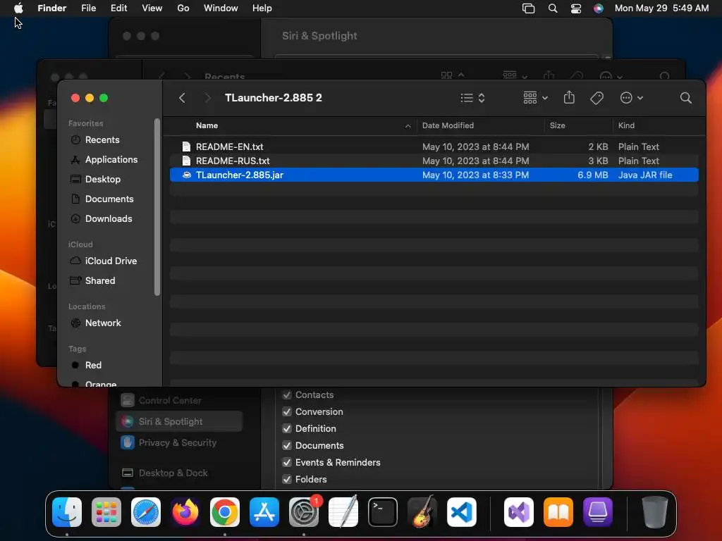Screen dimensions: 722x541
Task: Launch GarageBand from the Dock
Action: coord(422,511)
